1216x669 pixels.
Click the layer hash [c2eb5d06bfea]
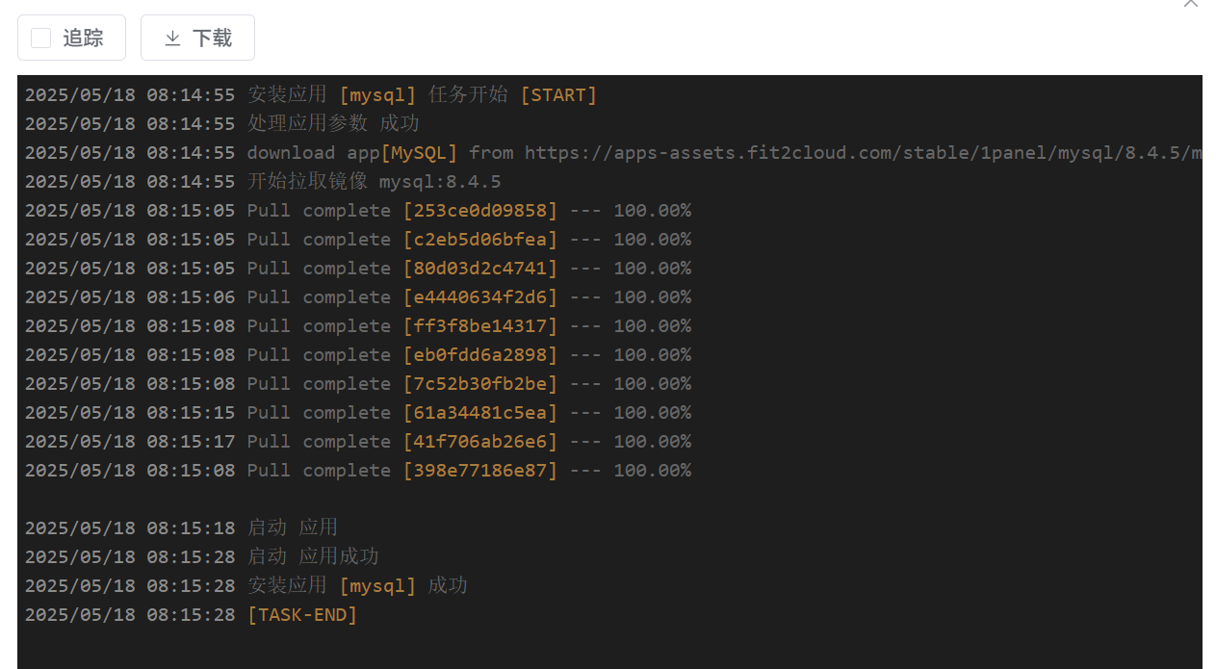click(480, 240)
